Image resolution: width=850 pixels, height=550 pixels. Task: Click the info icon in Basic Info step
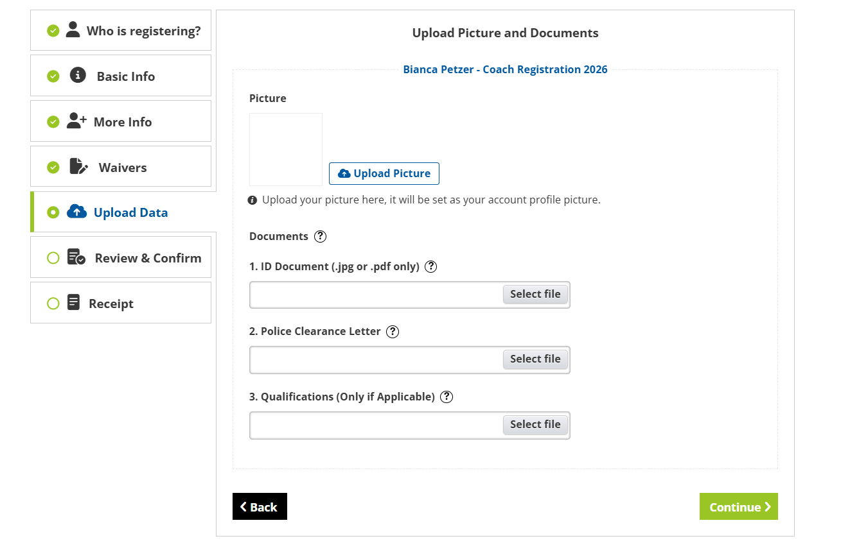point(78,75)
